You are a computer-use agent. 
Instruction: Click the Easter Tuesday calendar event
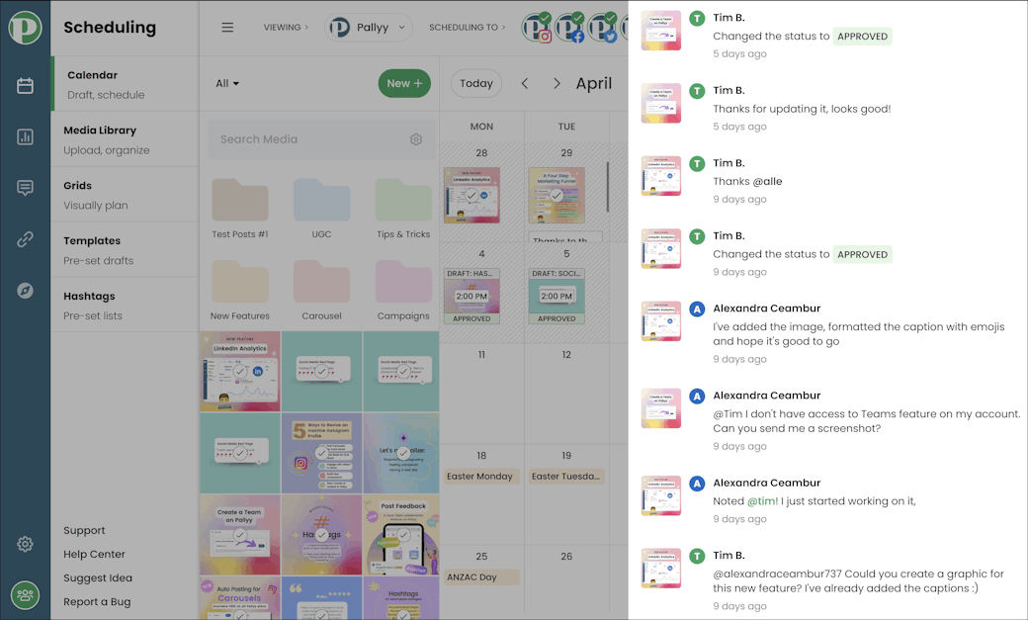pyautogui.click(x=565, y=477)
